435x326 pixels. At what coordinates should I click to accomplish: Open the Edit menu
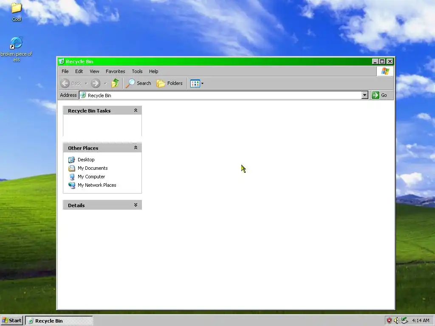click(79, 71)
